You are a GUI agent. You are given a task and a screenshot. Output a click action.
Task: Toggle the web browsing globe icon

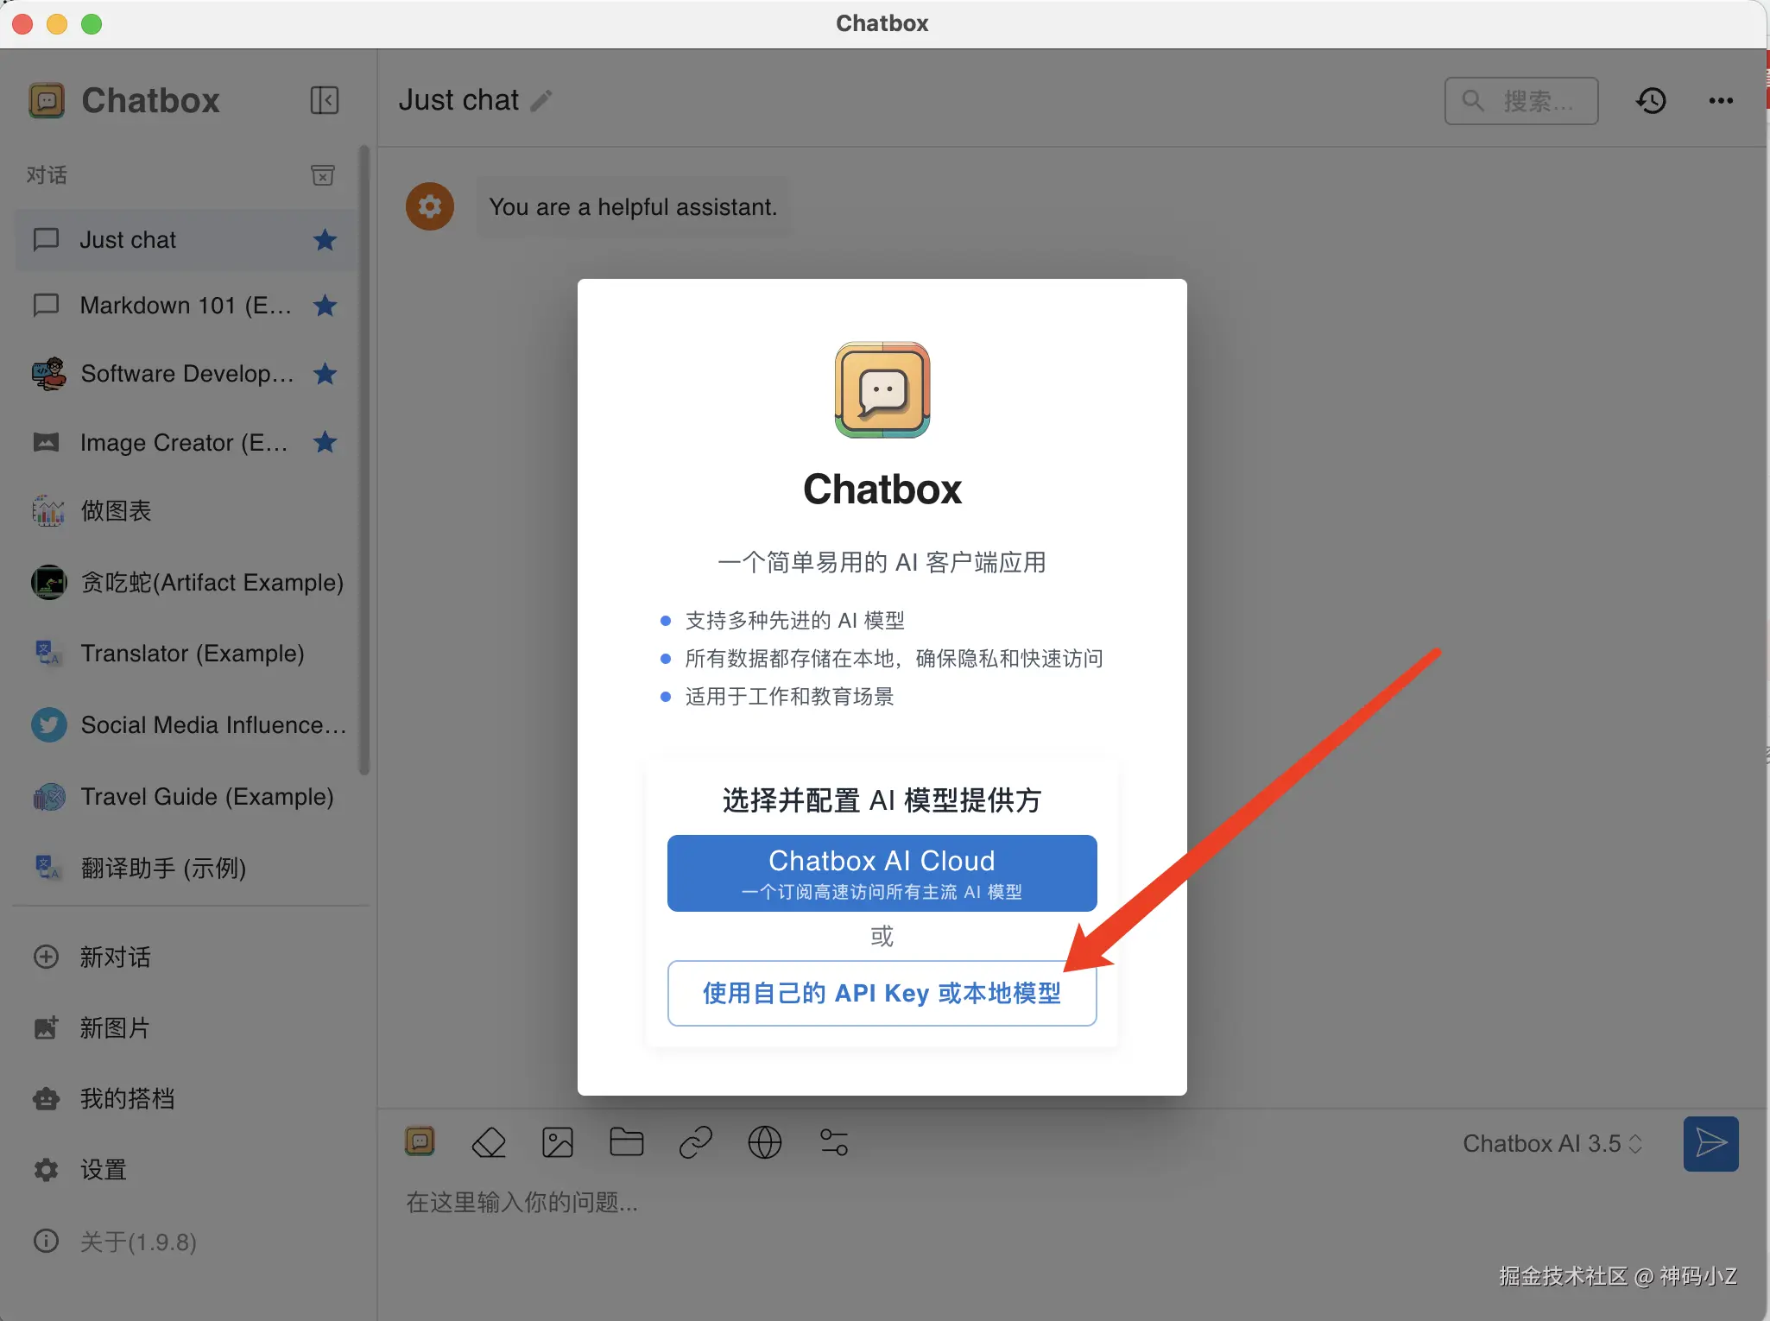point(765,1142)
